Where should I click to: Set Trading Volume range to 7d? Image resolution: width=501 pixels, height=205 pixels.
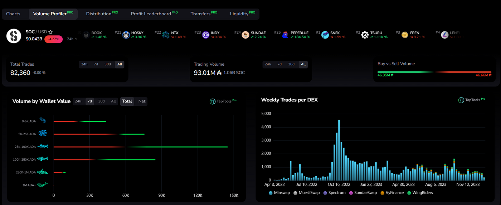(x=279, y=64)
